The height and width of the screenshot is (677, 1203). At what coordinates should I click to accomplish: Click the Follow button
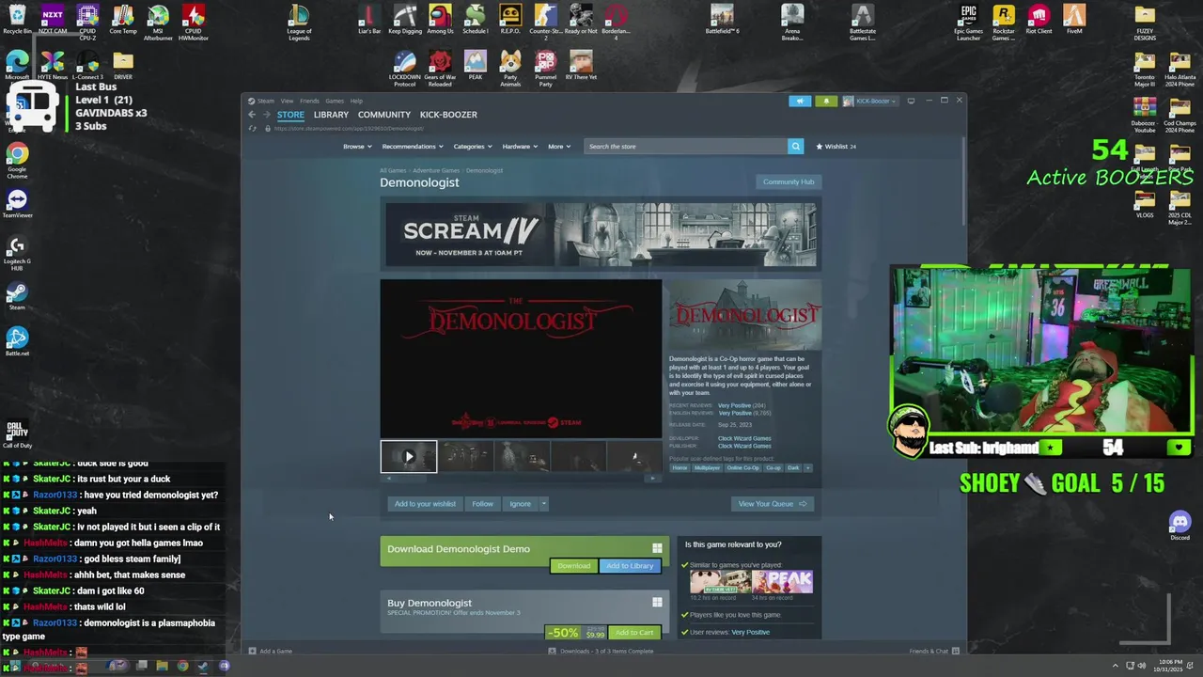pos(482,504)
